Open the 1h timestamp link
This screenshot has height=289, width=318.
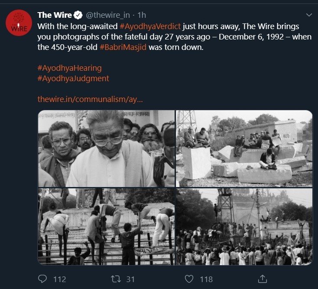(142, 16)
